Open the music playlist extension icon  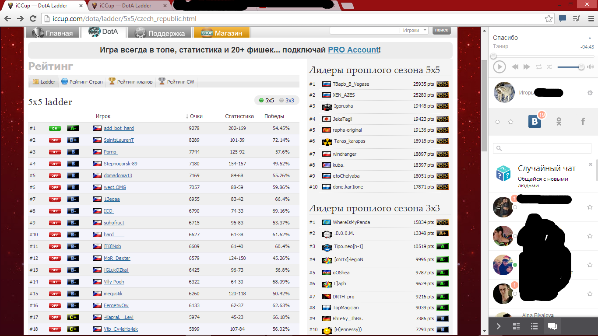click(577, 18)
